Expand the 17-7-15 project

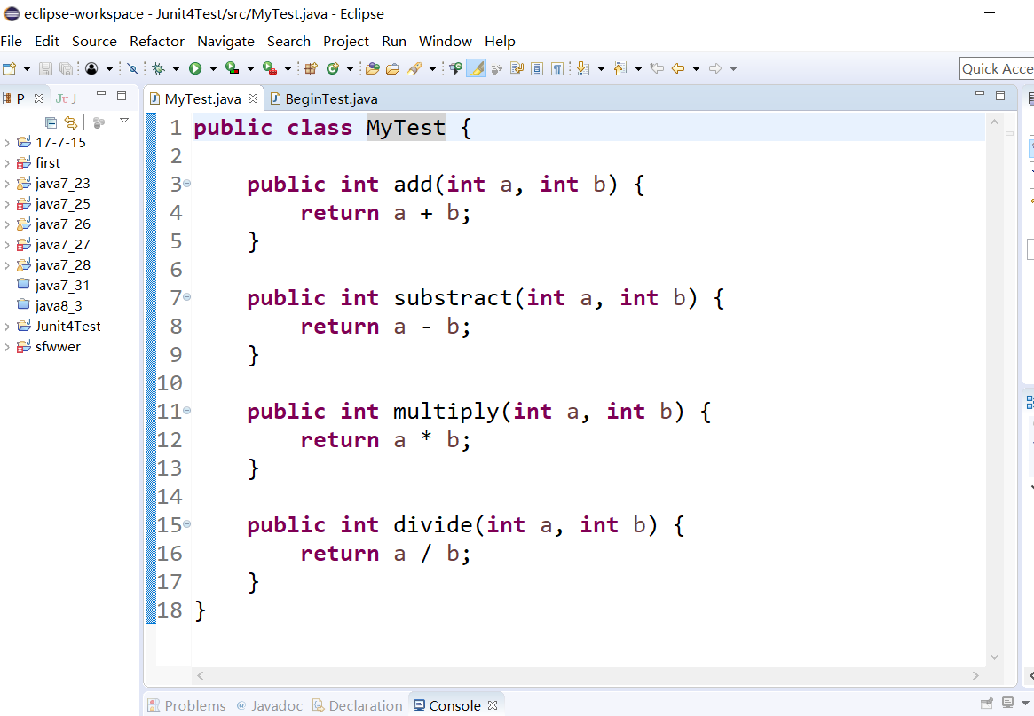6,143
